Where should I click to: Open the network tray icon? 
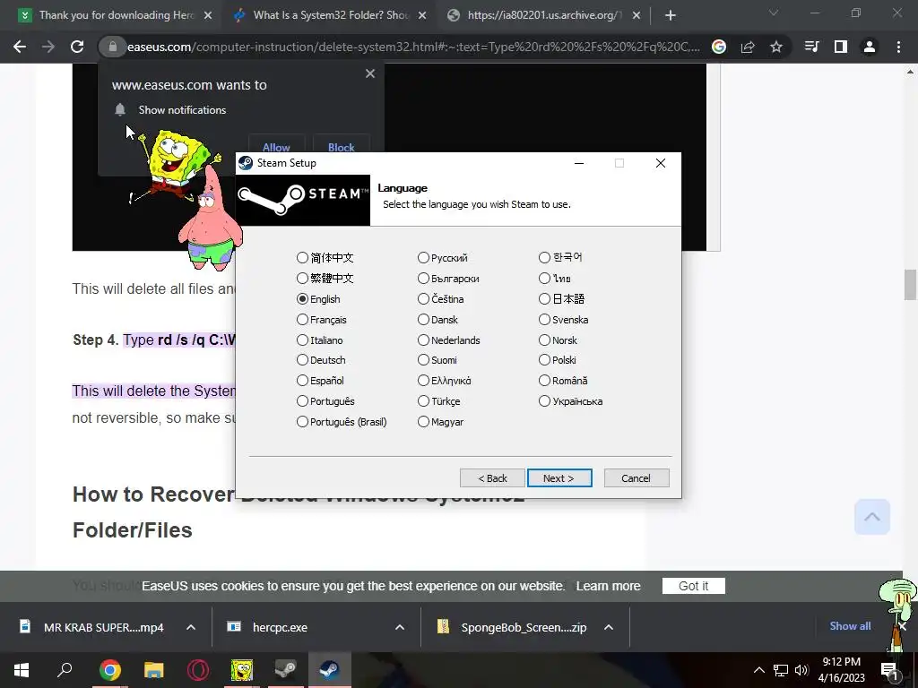point(781,670)
